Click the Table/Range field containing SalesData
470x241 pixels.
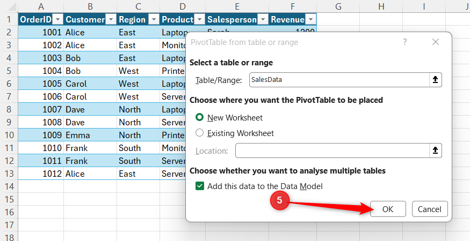[x=340, y=80]
